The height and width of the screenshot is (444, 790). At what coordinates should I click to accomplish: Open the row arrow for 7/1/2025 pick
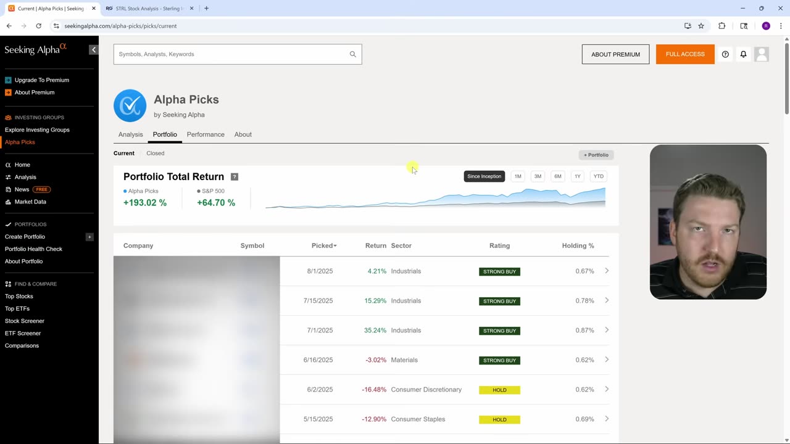coord(607,330)
